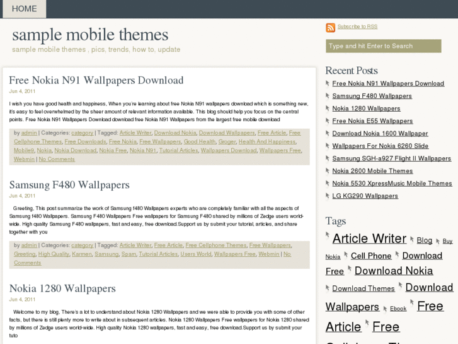458x344 pixels.
Task: Click the Subscribe to RSS link
Action: 357,27
